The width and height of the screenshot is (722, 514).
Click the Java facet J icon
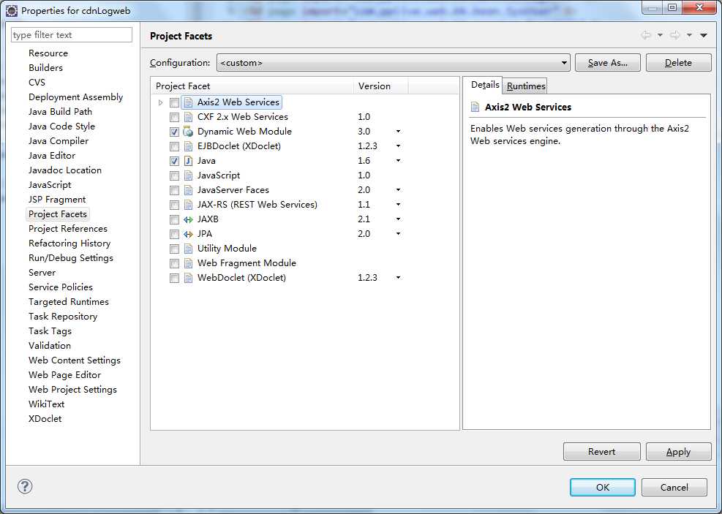coord(188,161)
